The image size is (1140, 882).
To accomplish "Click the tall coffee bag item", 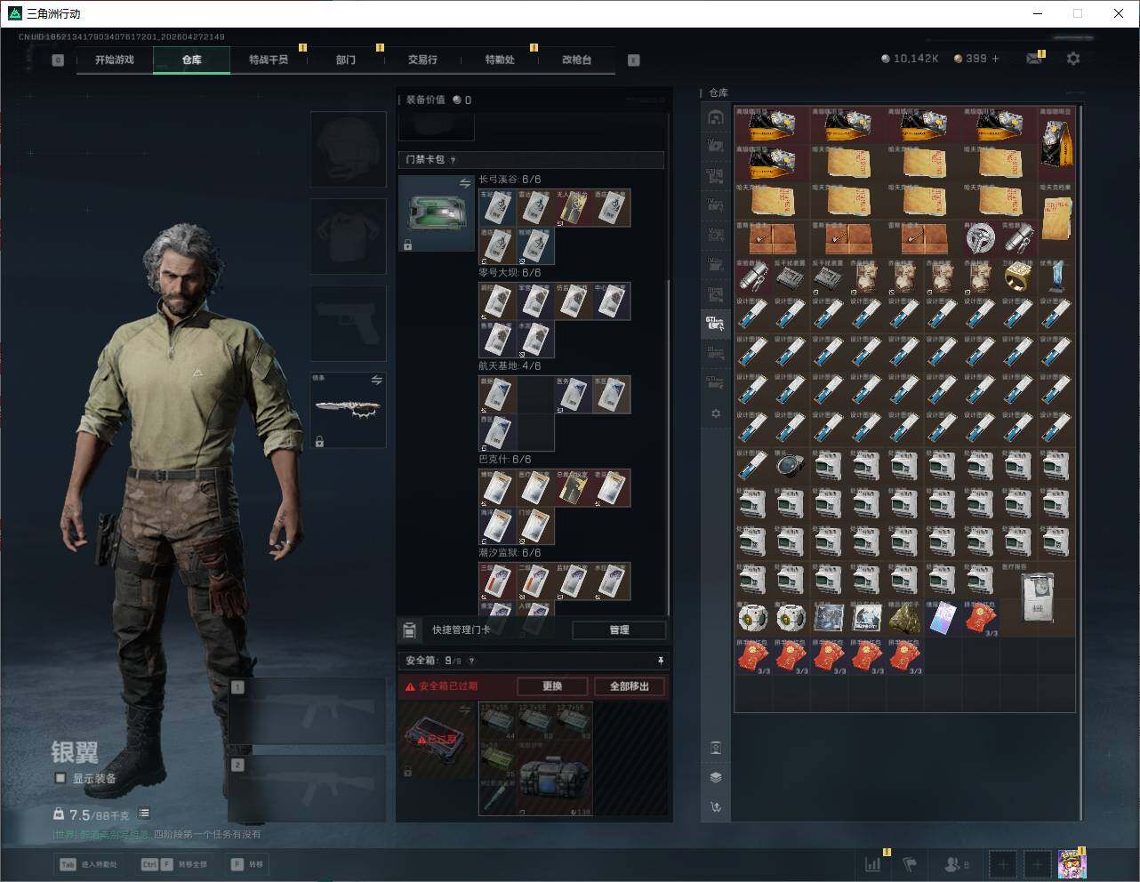I will (x=1056, y=144).
